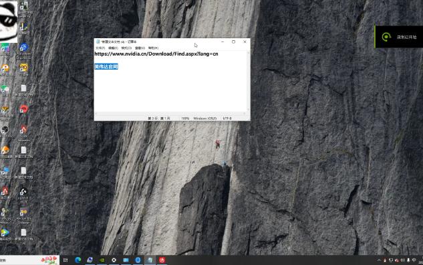Open Settings gear on the taskbar
The height and width of the screenshot is (265, 423).
point(114,260)
